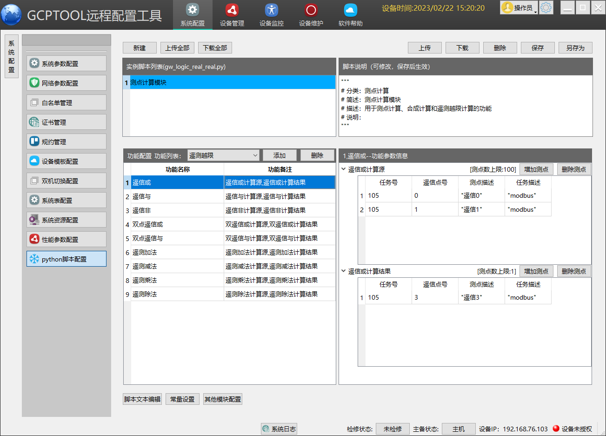Open the settings gear beside 操作员
Screen dimensions: 606x436
[546, 7]
